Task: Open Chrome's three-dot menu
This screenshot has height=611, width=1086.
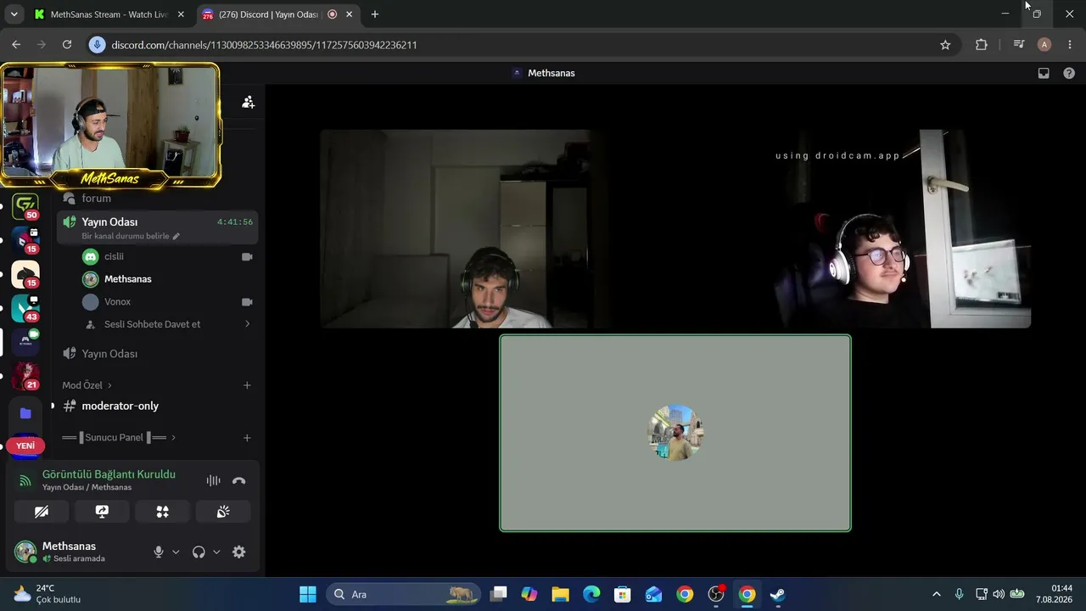Action: (1070, 45)
